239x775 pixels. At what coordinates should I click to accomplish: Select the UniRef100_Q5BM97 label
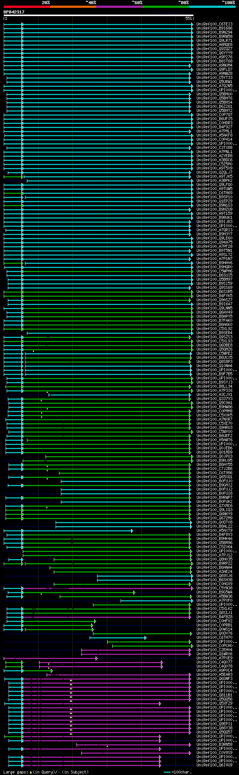click(214, 280)
